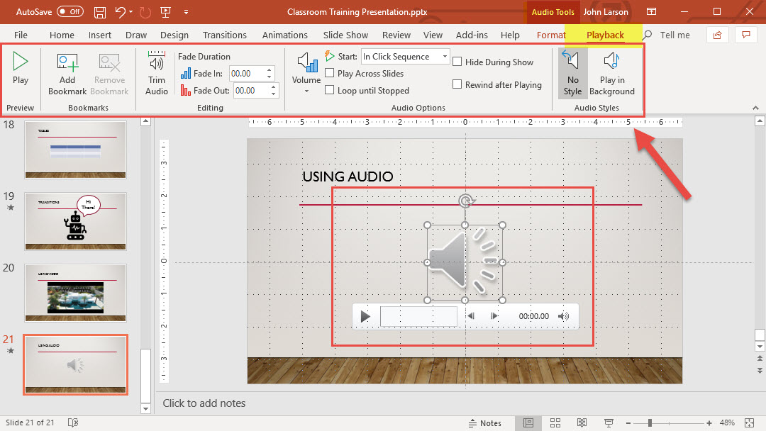
Task: Select the No Style audio option
Action: (x=572, y=64)
